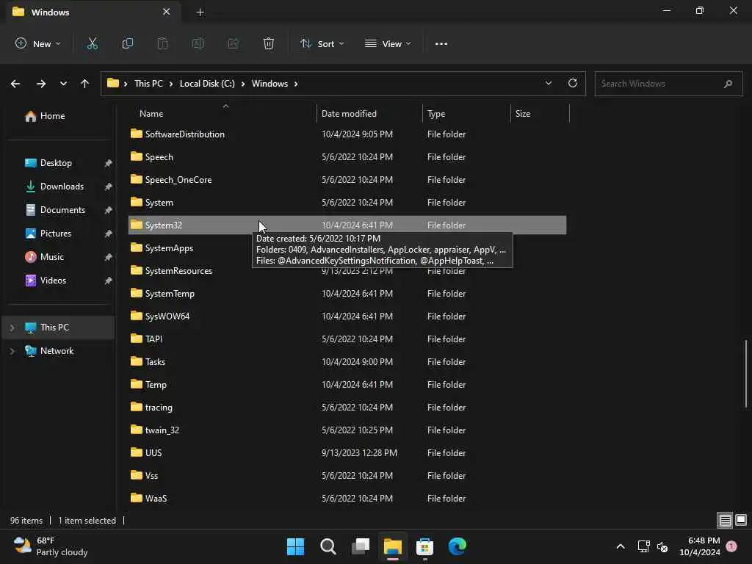Show hidden system tray icons chevron
This screenshot has width=752, height=564.
point(620,546)
